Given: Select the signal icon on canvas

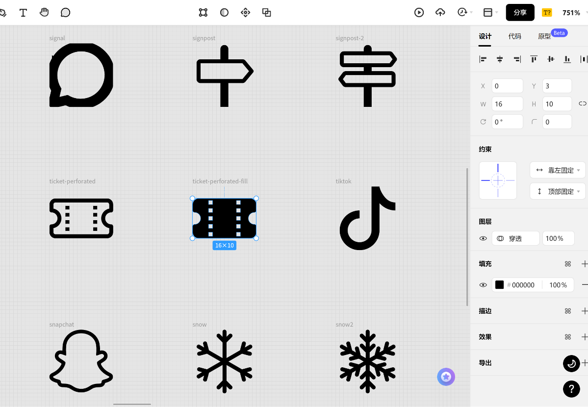Looking at the screenshot, I should (81, 75).
